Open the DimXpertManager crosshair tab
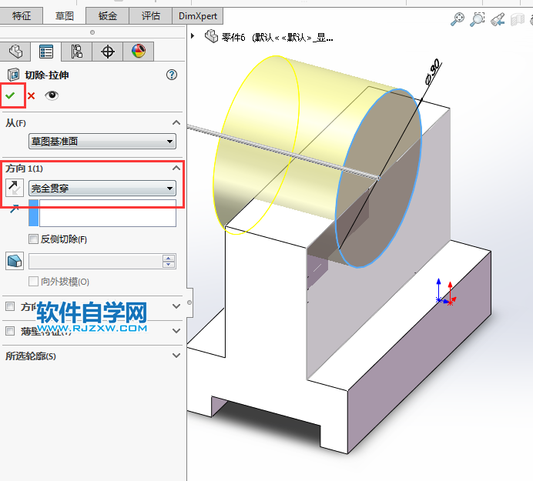 click(x=107, y=52)
